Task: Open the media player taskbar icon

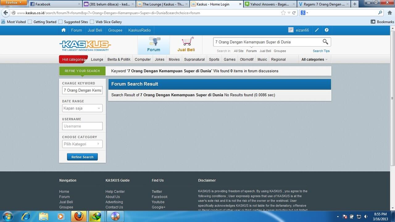Action: pyautogui.click(x=61, y=216)
